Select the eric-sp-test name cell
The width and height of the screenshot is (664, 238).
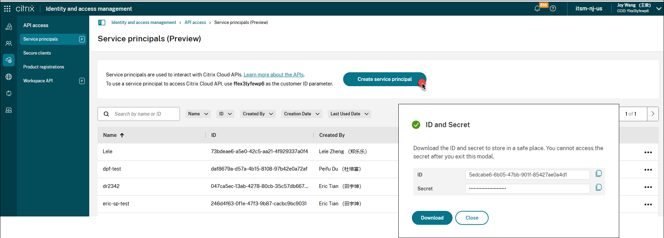116,204
